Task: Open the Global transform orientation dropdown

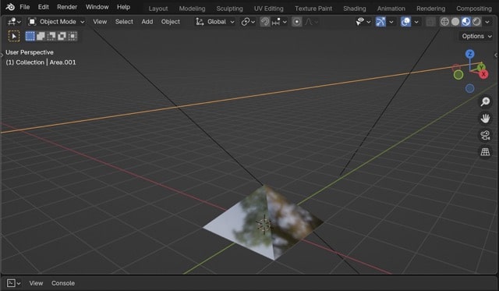Action: tap(215, 22)
